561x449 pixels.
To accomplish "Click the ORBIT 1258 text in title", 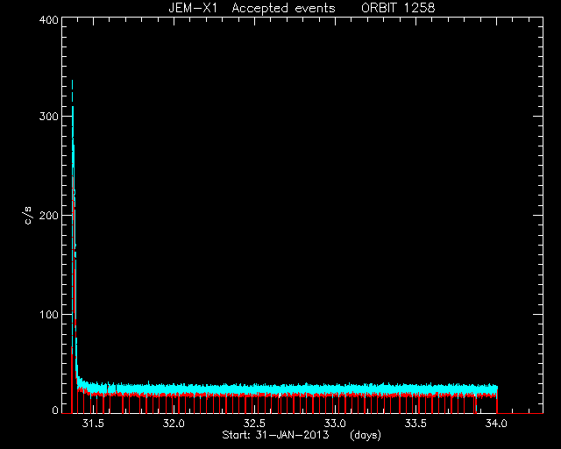I will 398,8.
